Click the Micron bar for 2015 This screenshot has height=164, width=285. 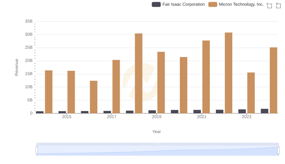[x=71, y=92]
